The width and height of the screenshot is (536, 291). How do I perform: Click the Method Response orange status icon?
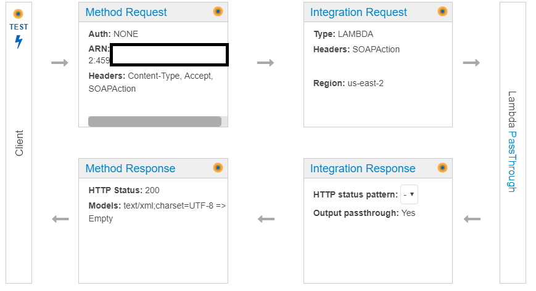point(218,167)
